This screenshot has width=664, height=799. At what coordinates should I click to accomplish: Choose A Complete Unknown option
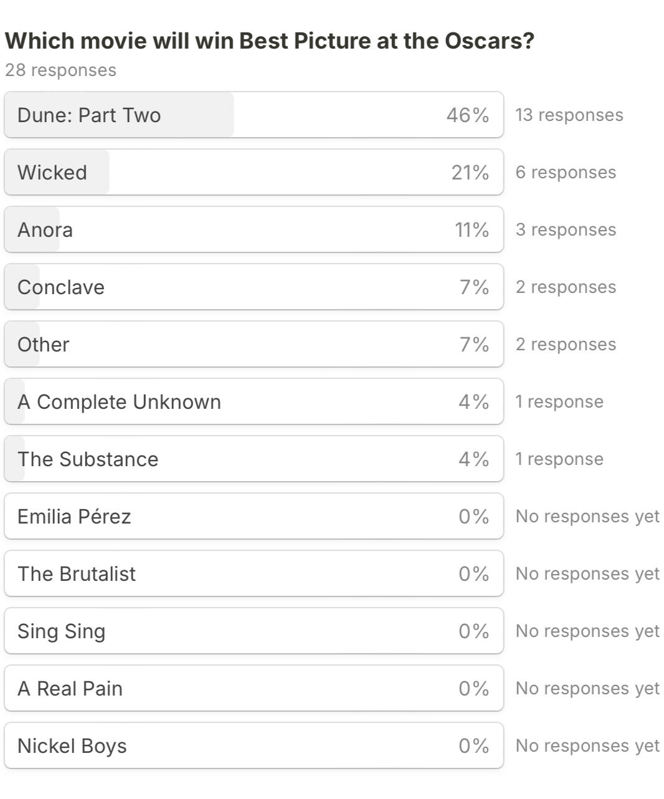(x=254, y=402)
